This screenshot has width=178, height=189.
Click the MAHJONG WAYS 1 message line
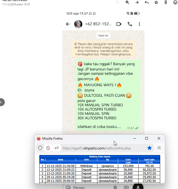[100, 85]
